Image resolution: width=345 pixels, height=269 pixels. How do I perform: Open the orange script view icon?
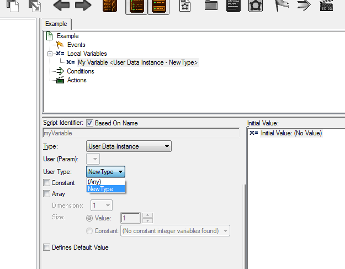click(110, 6)
